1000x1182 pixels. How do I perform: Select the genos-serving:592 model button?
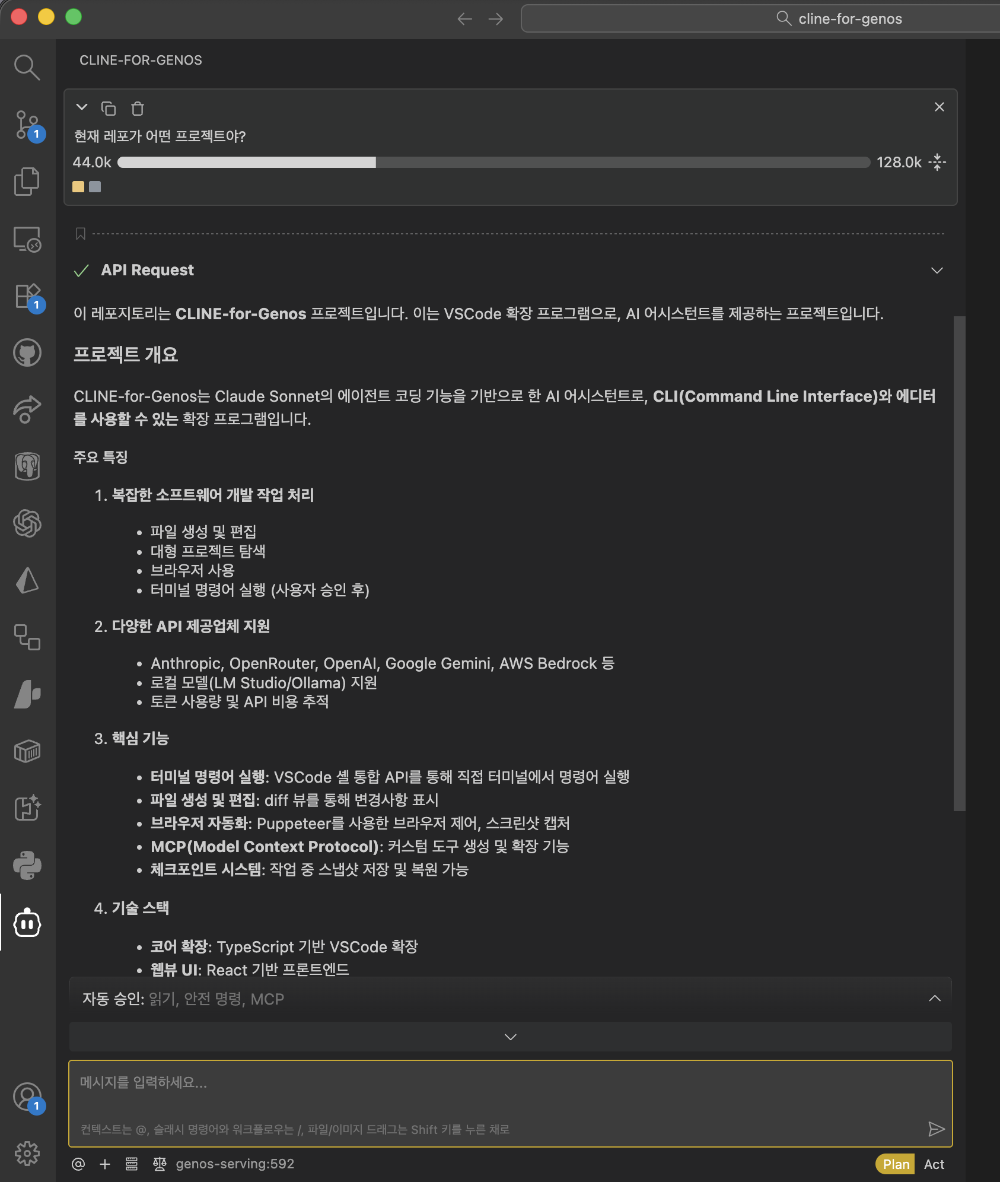pos(235,1164)
